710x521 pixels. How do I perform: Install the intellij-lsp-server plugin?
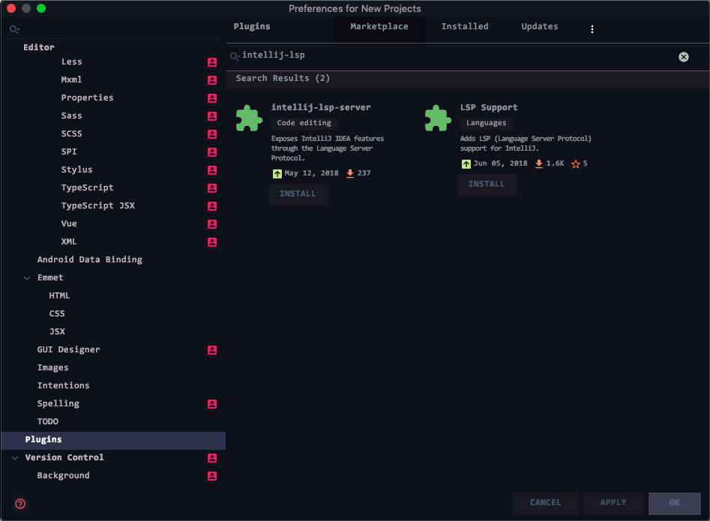[x=298, y=194]
